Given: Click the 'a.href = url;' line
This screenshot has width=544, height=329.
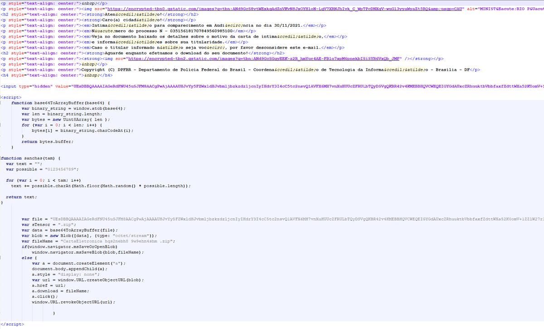Looking at the screenshot, I should (x=49, y=285).
